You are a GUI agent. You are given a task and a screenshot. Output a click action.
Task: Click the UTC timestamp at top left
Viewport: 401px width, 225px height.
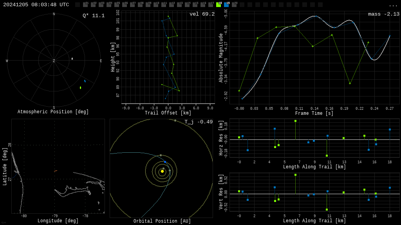(36, 5)
